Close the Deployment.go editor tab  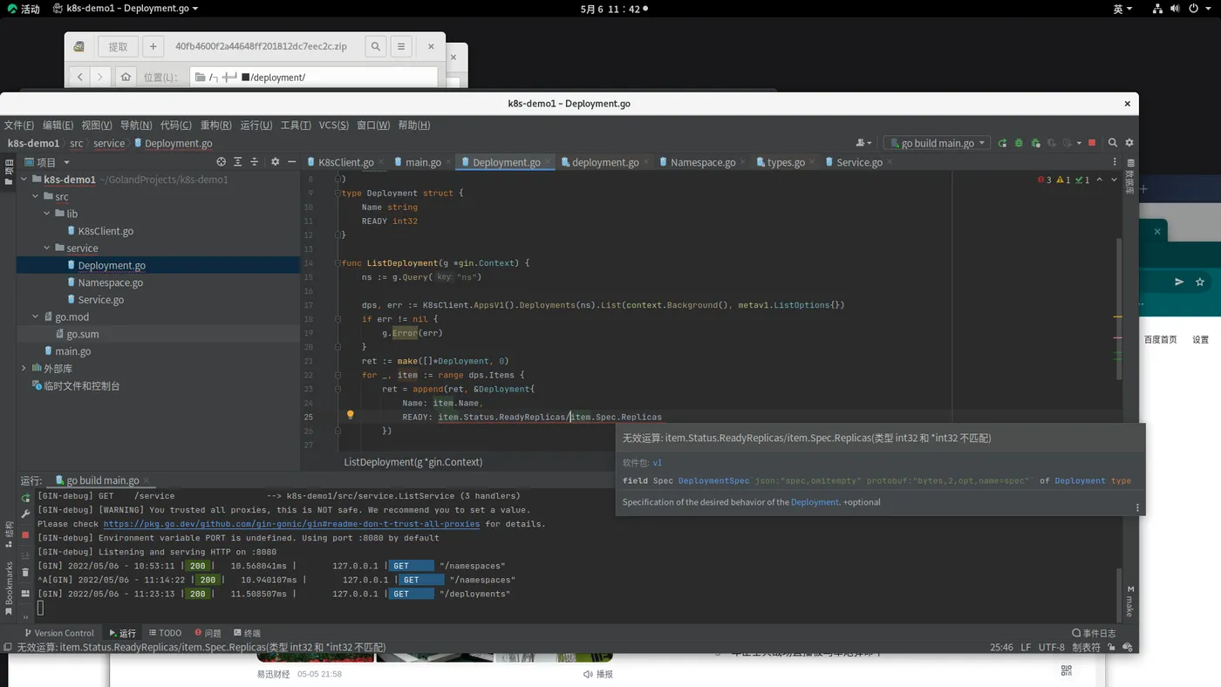548,162
